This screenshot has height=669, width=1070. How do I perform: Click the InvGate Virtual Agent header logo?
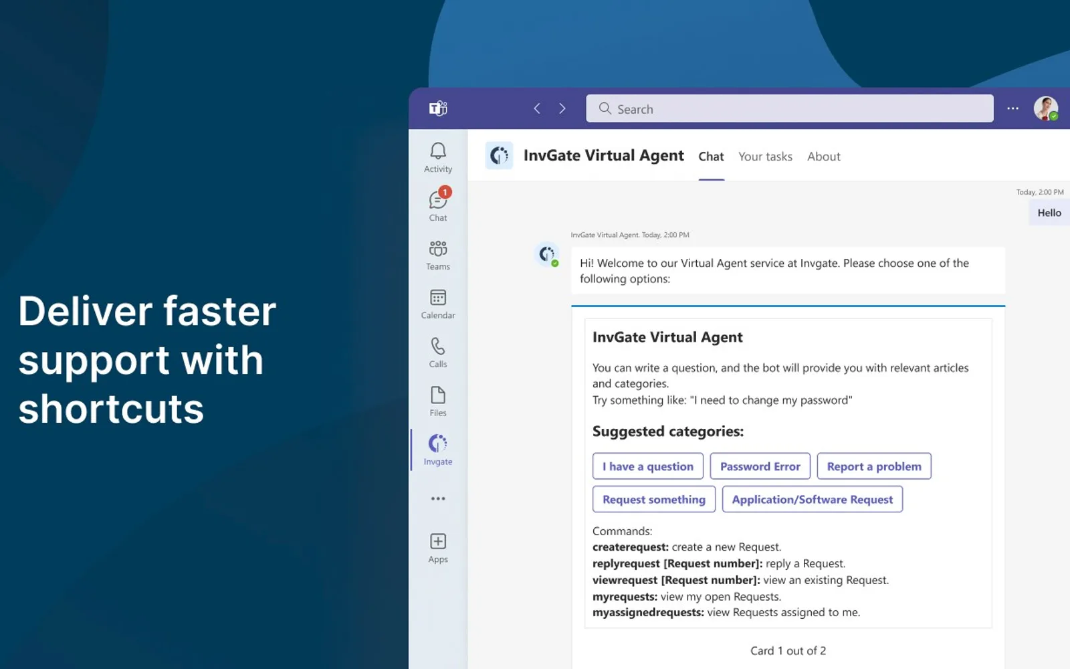499,156
